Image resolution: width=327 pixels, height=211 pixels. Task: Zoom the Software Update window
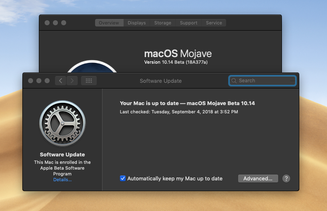tap(47, 81)
